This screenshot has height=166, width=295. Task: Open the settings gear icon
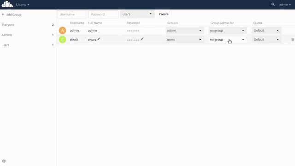tap(4, 161)
